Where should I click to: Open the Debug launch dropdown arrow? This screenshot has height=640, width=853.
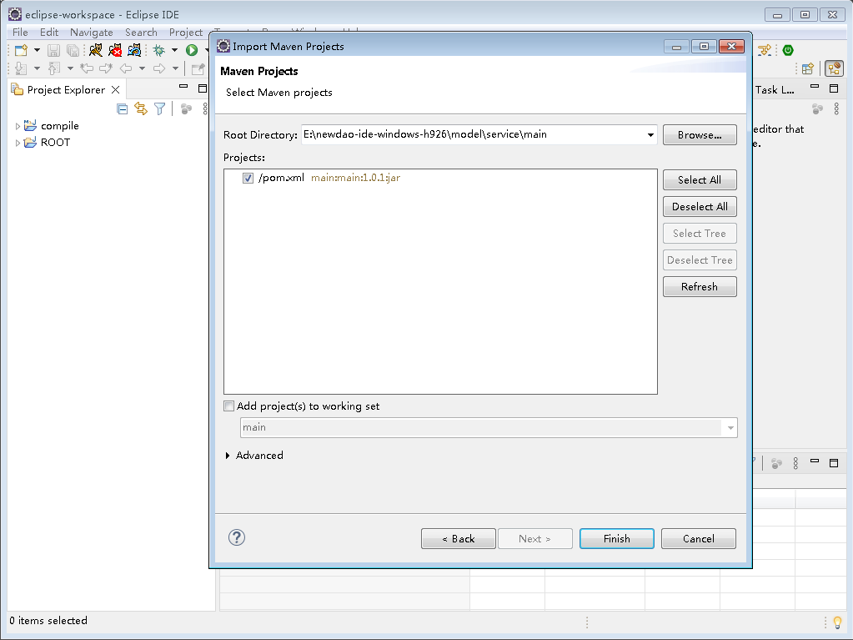pos(174,51)
